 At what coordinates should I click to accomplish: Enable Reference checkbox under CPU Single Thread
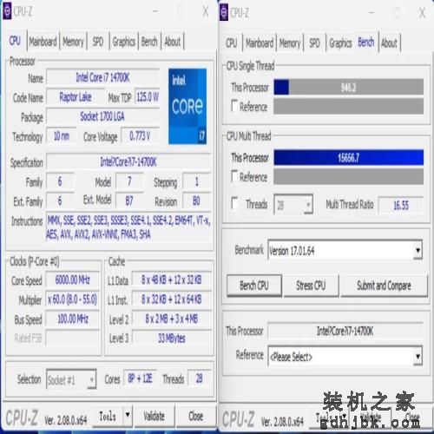pos(234,106)
